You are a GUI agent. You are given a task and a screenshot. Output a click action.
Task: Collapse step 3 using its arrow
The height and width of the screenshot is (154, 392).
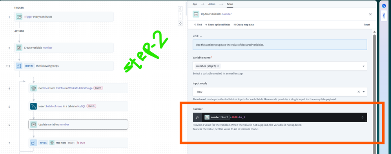point(7,66)
